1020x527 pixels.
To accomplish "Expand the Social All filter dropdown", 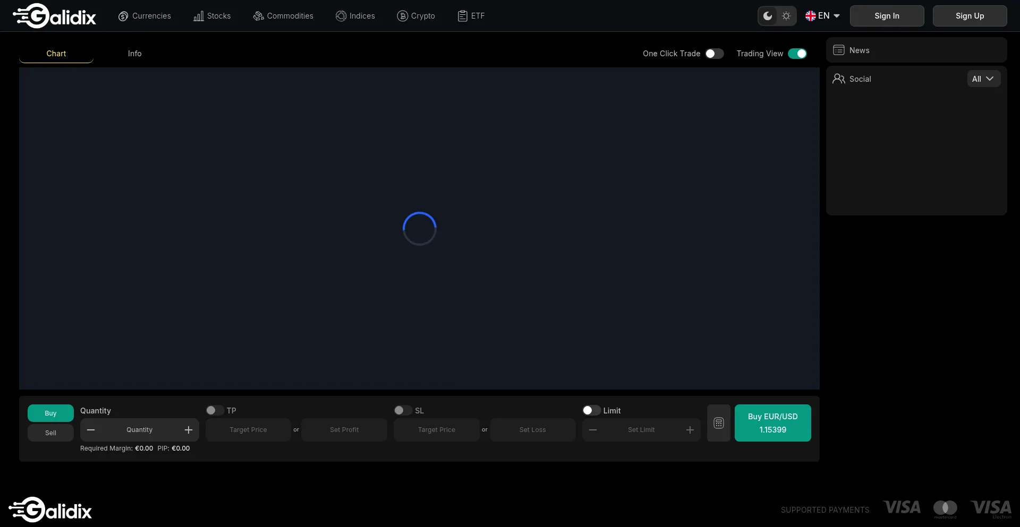I will coord(983,79).
